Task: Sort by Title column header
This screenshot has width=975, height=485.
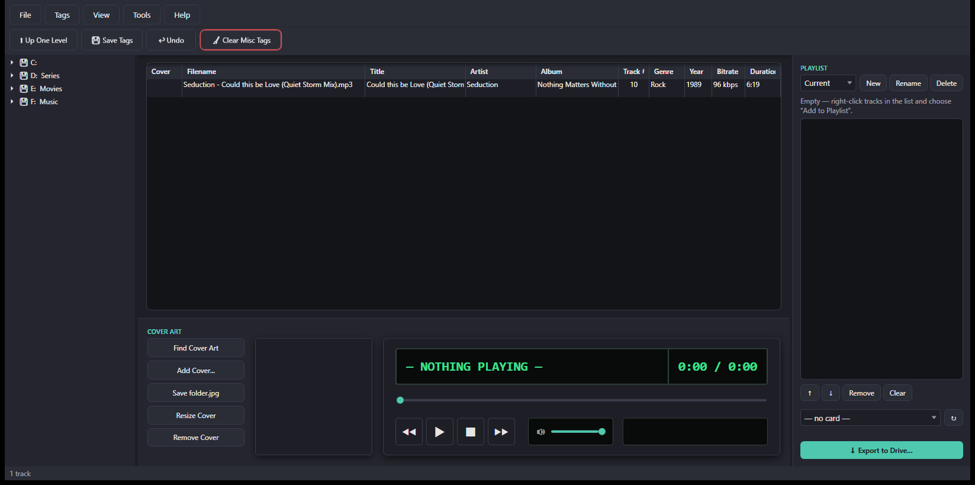Action: tap(415, 72)
